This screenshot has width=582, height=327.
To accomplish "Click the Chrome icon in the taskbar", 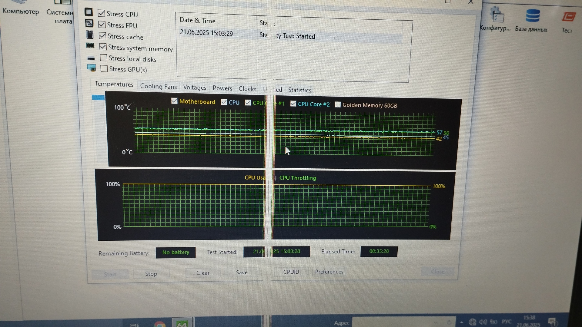I will (x=160, y=325).
